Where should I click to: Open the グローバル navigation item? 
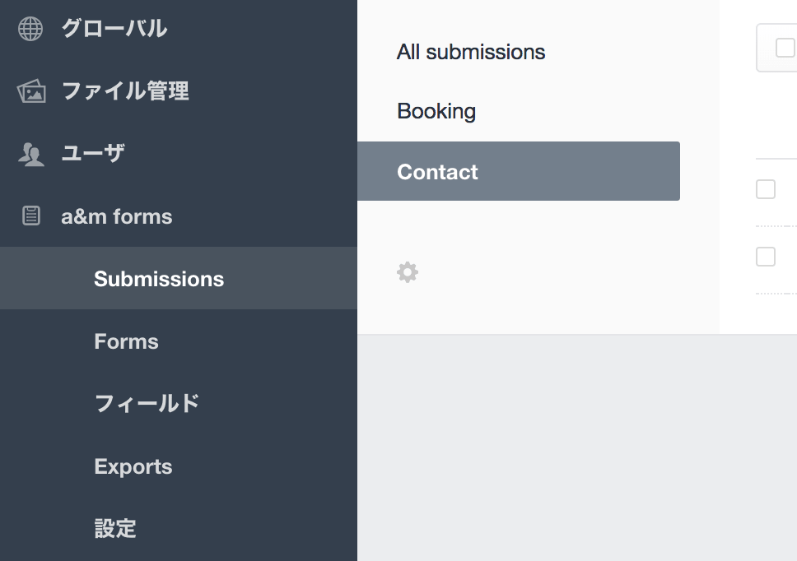click(x=114, y=29)
